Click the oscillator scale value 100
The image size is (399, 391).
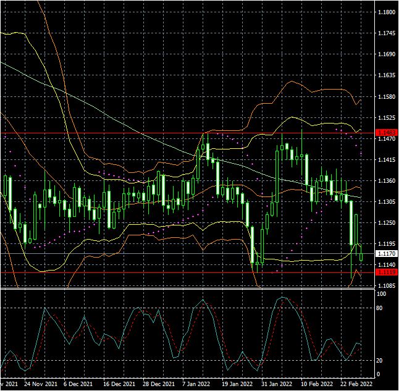[382, 294]
